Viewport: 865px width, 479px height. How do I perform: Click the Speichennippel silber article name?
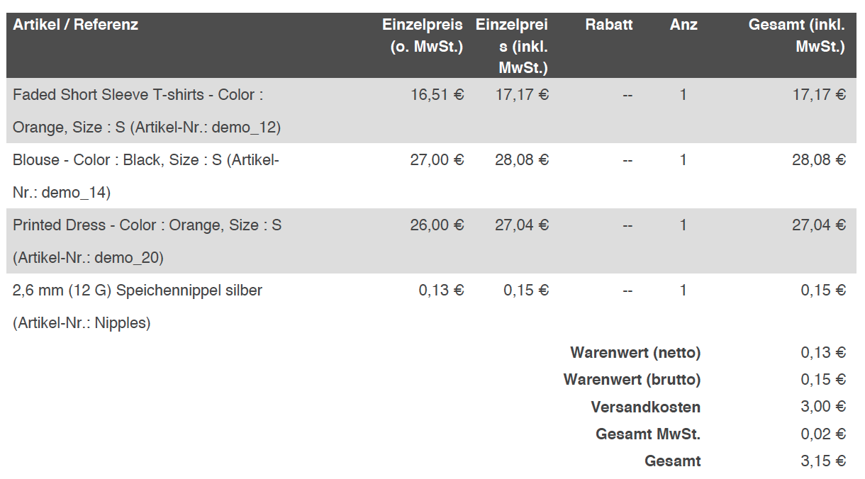[138, 291]
